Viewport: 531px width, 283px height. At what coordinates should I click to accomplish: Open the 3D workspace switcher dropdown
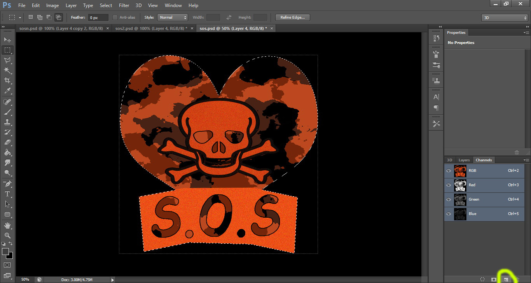(x=504, y=18)
